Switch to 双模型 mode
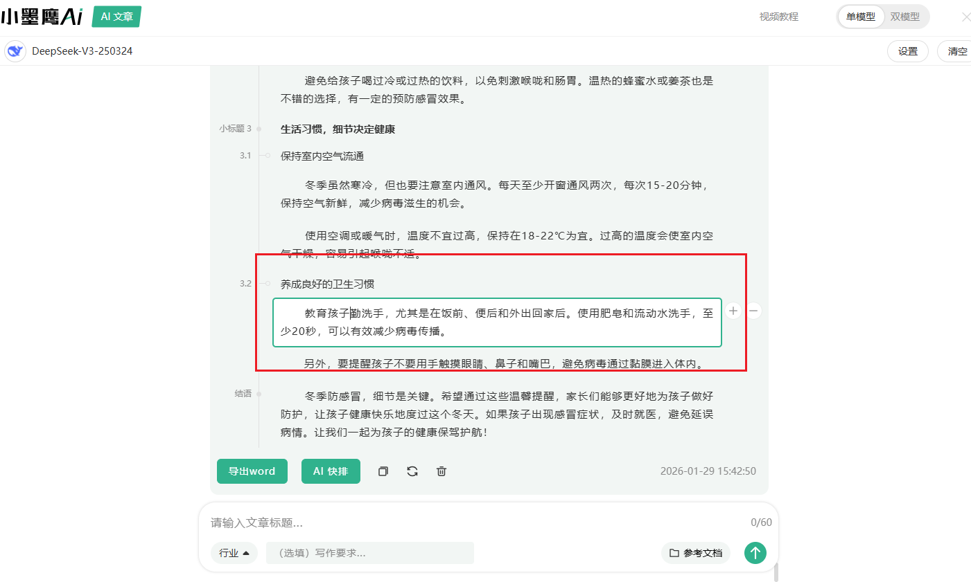This screenshot has height=582, width=971. (x=904, y=17)
